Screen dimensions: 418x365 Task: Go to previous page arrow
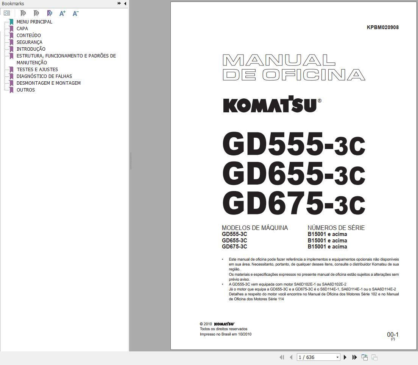pyautogui.click(x=291, y=357)
